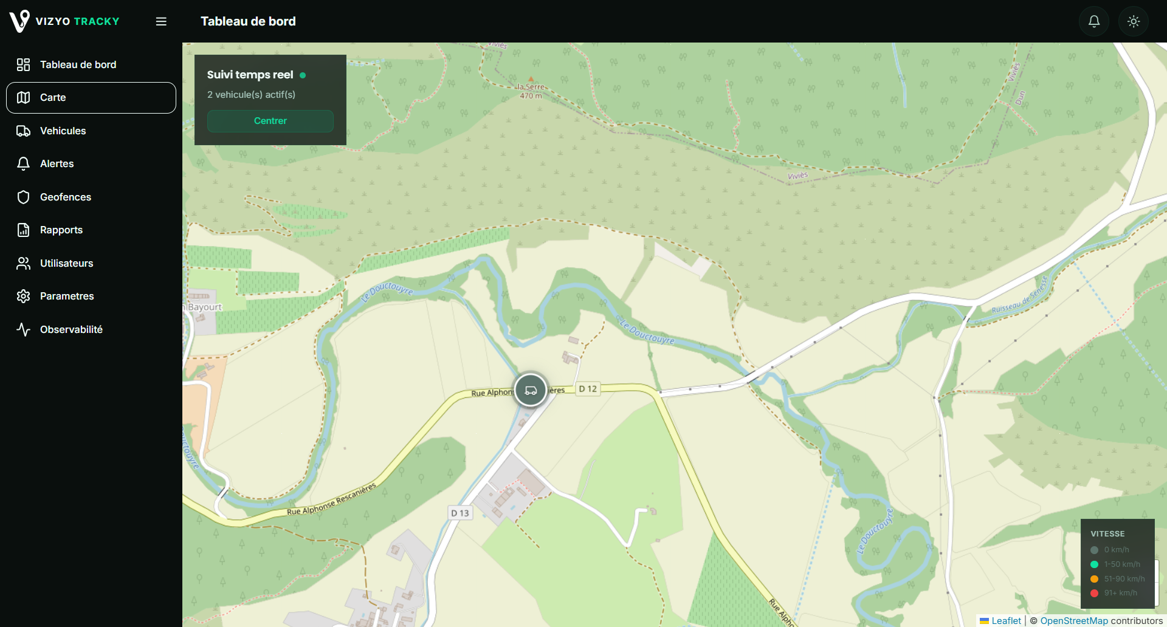Open Utilisateurs page
The image size is (1167, 627).
(91, 263)
